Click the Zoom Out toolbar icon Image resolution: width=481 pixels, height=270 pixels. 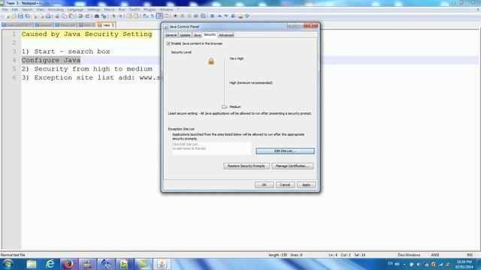[120, 16]
